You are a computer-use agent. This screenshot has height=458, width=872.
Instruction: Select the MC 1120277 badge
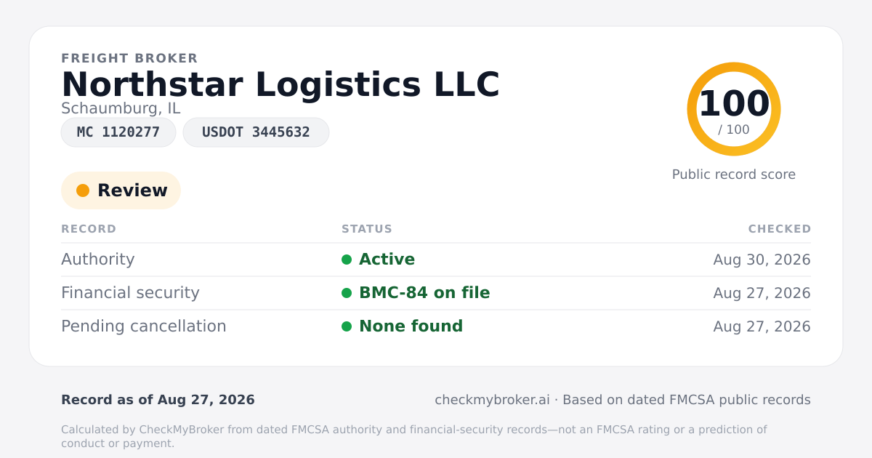[118, 132]
